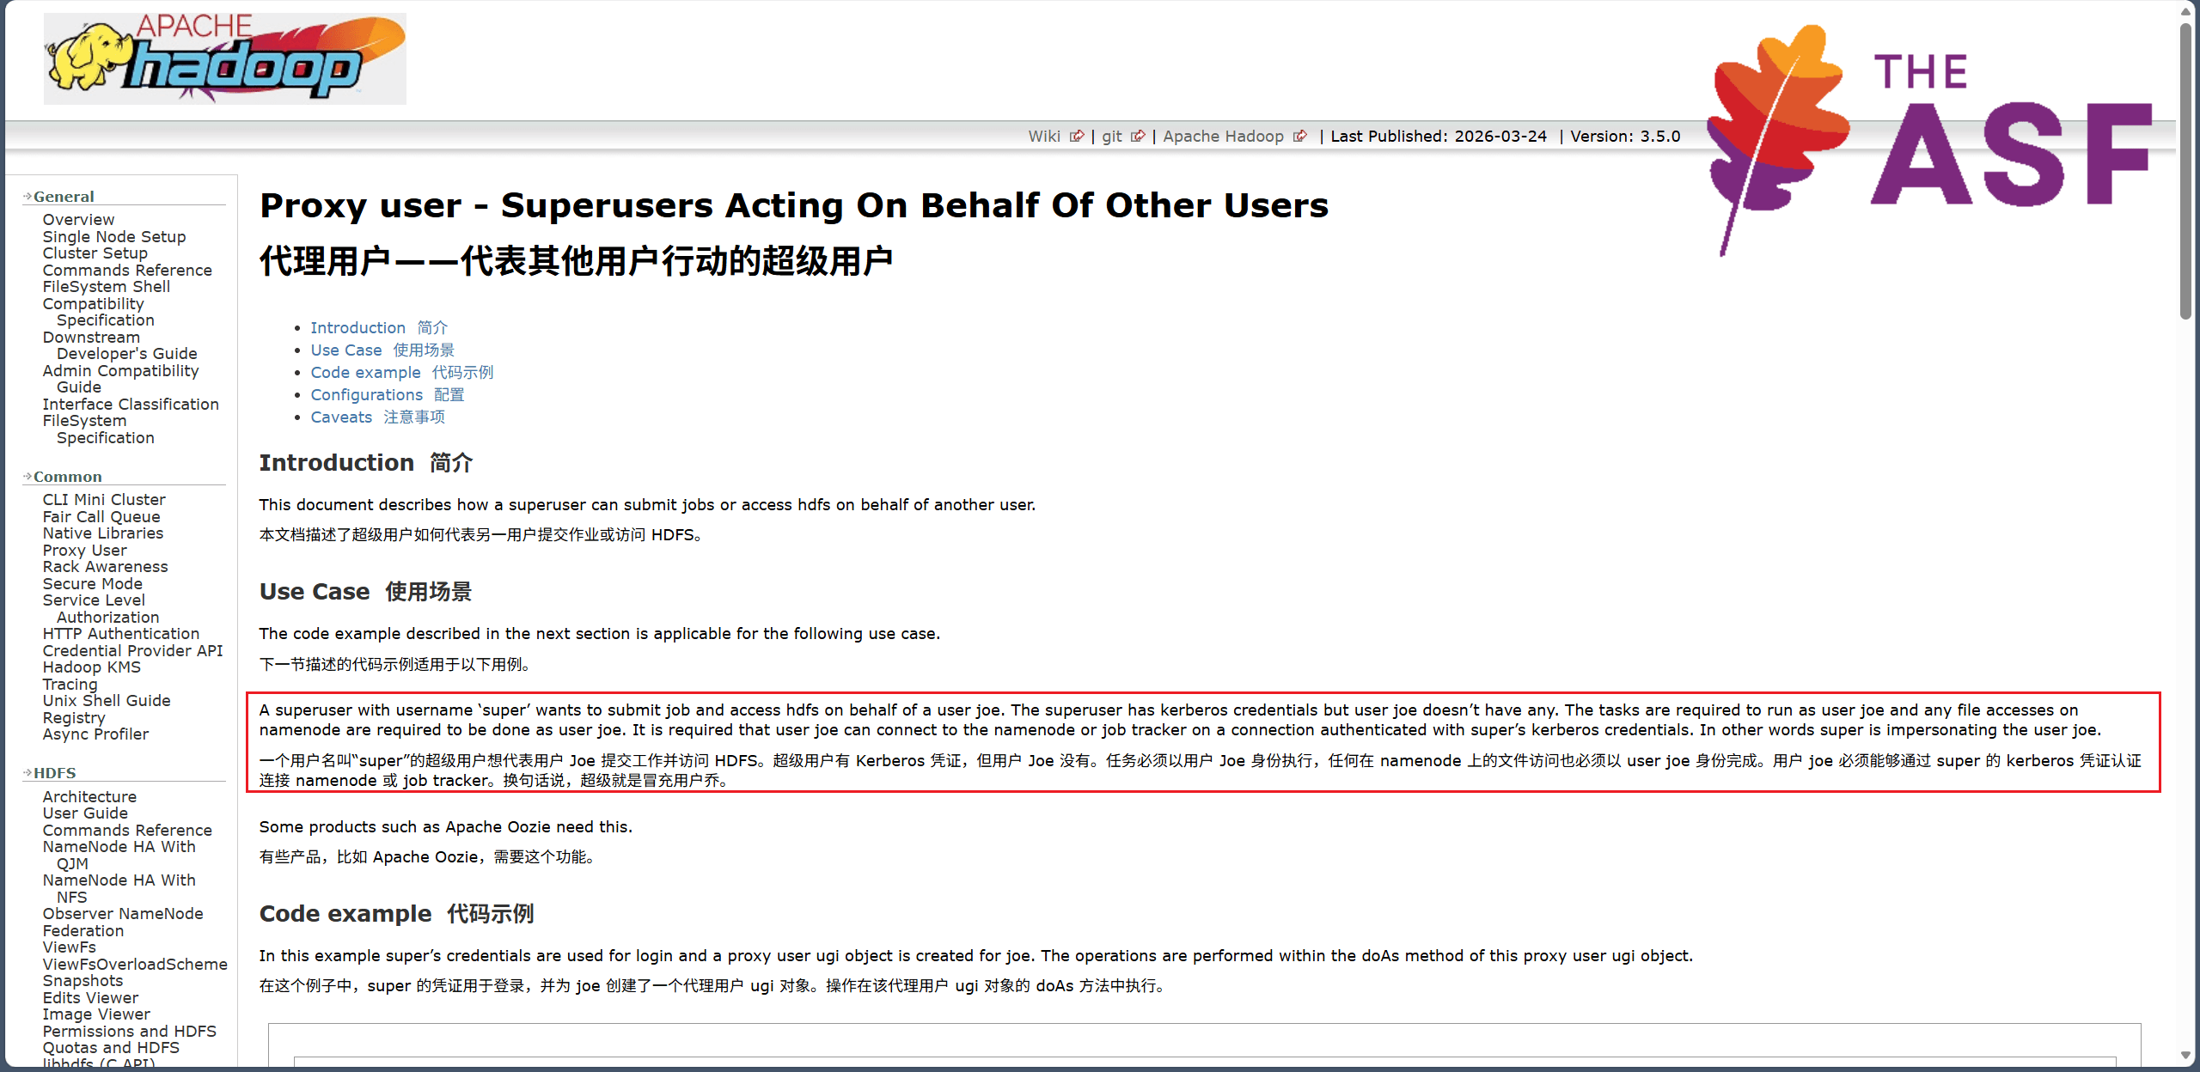Click the General section arrow icon
This screenshot has height=1072, width=2200.
coord(27,197)
